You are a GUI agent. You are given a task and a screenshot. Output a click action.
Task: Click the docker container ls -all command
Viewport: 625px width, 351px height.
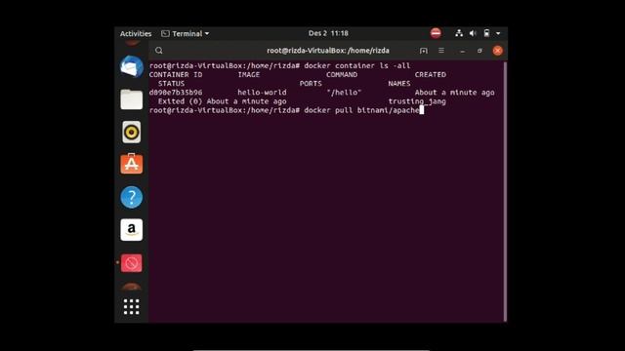357,65
